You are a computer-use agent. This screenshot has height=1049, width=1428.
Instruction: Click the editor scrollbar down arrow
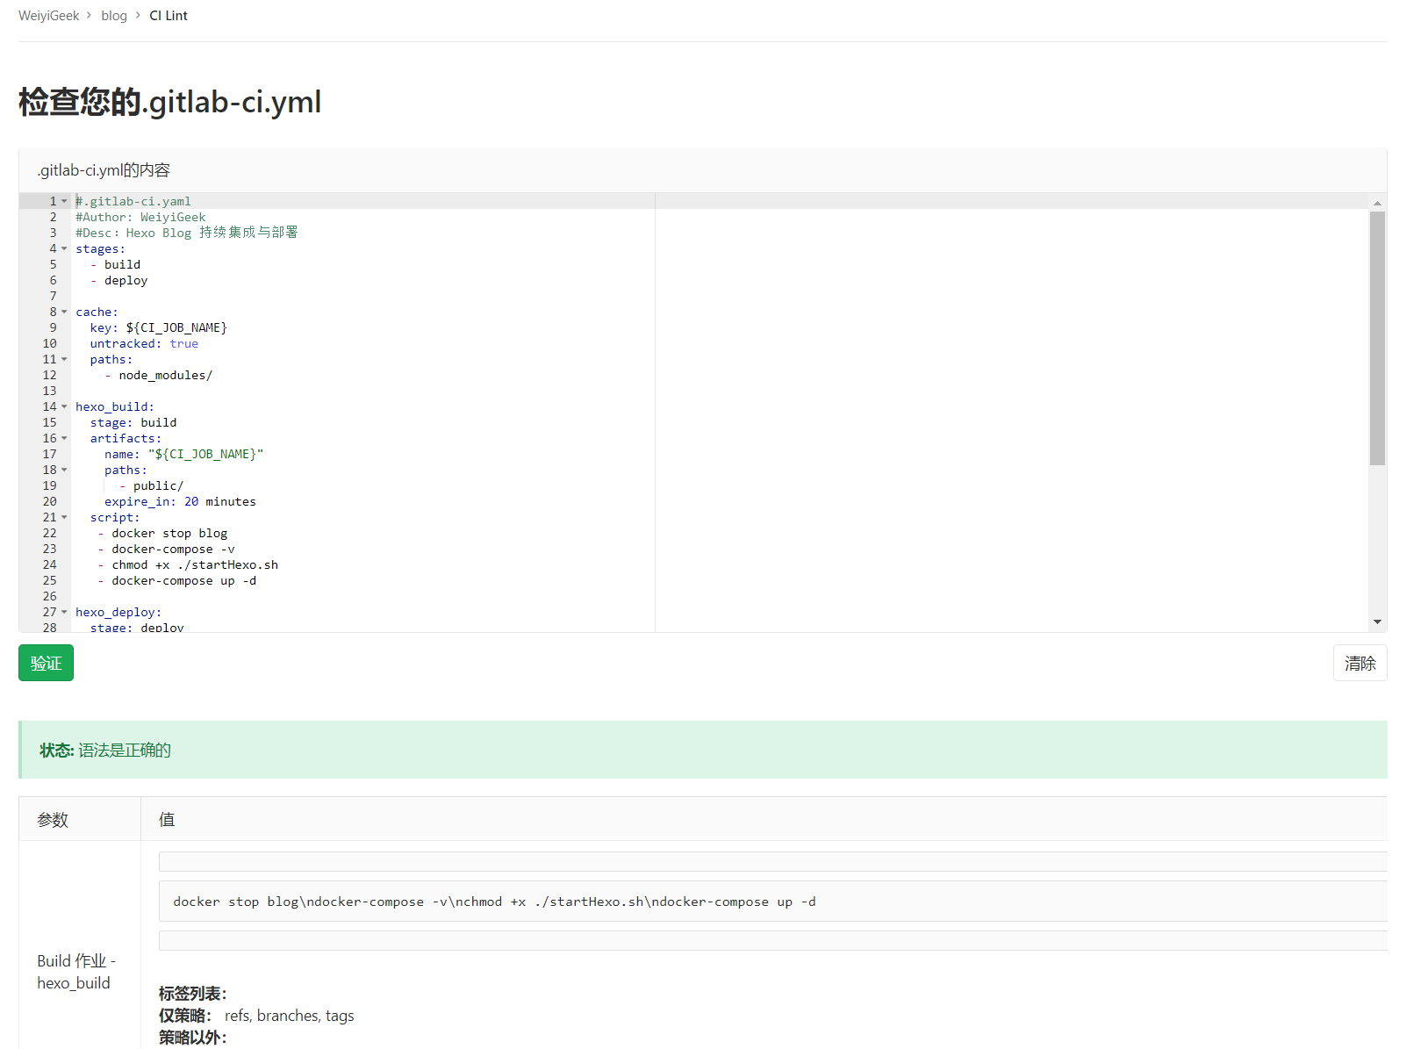[x=1377, y=621]
